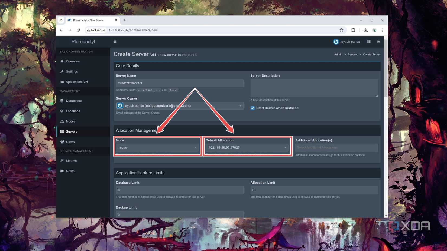Click the Core Details heading
The image size is (447, 251).
point(127,66)
